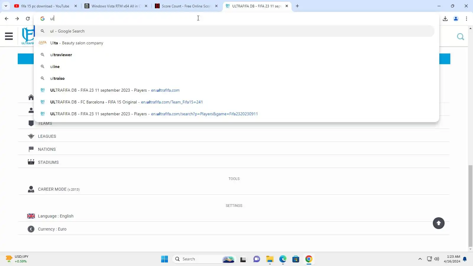
Task: Open the Chrome profile menu
Action: point(456,19)
